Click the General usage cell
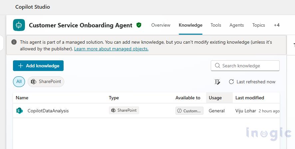 pos(216,111)
